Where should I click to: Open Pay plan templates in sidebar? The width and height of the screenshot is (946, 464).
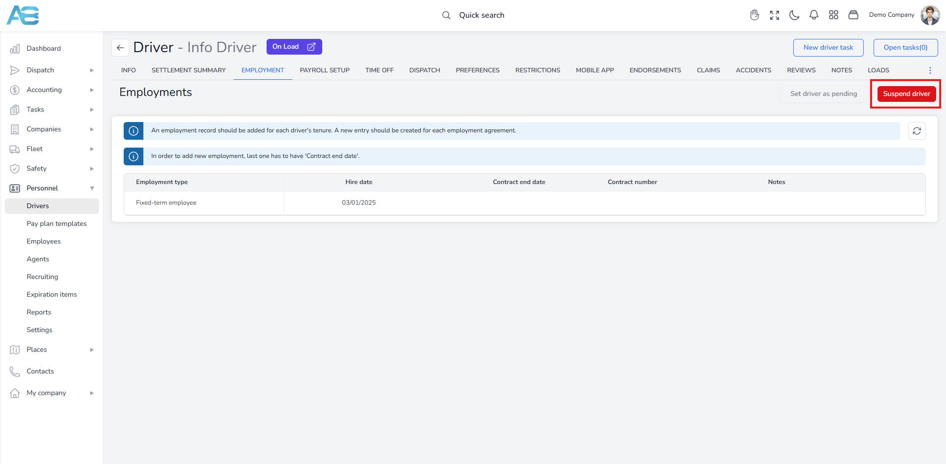coord(57,224)
